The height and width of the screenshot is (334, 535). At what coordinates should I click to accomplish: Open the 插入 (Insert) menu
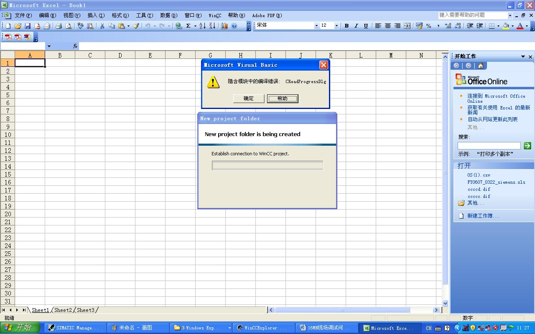click(96, 15)
